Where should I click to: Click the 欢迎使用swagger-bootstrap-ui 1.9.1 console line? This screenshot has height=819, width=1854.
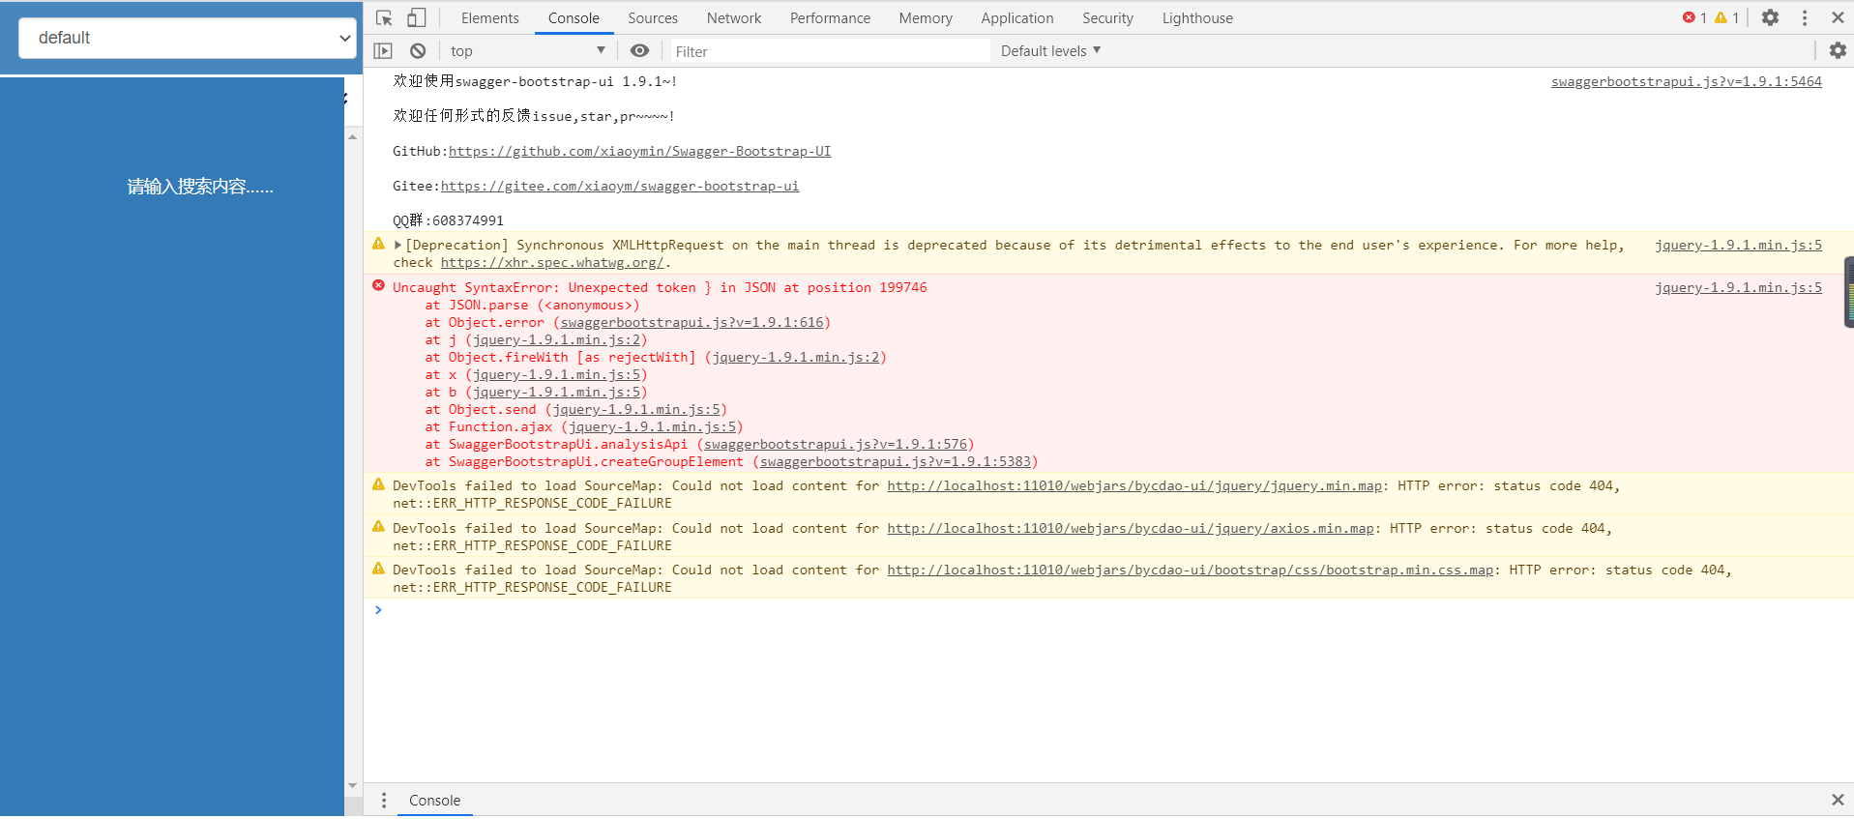[535, 81]
